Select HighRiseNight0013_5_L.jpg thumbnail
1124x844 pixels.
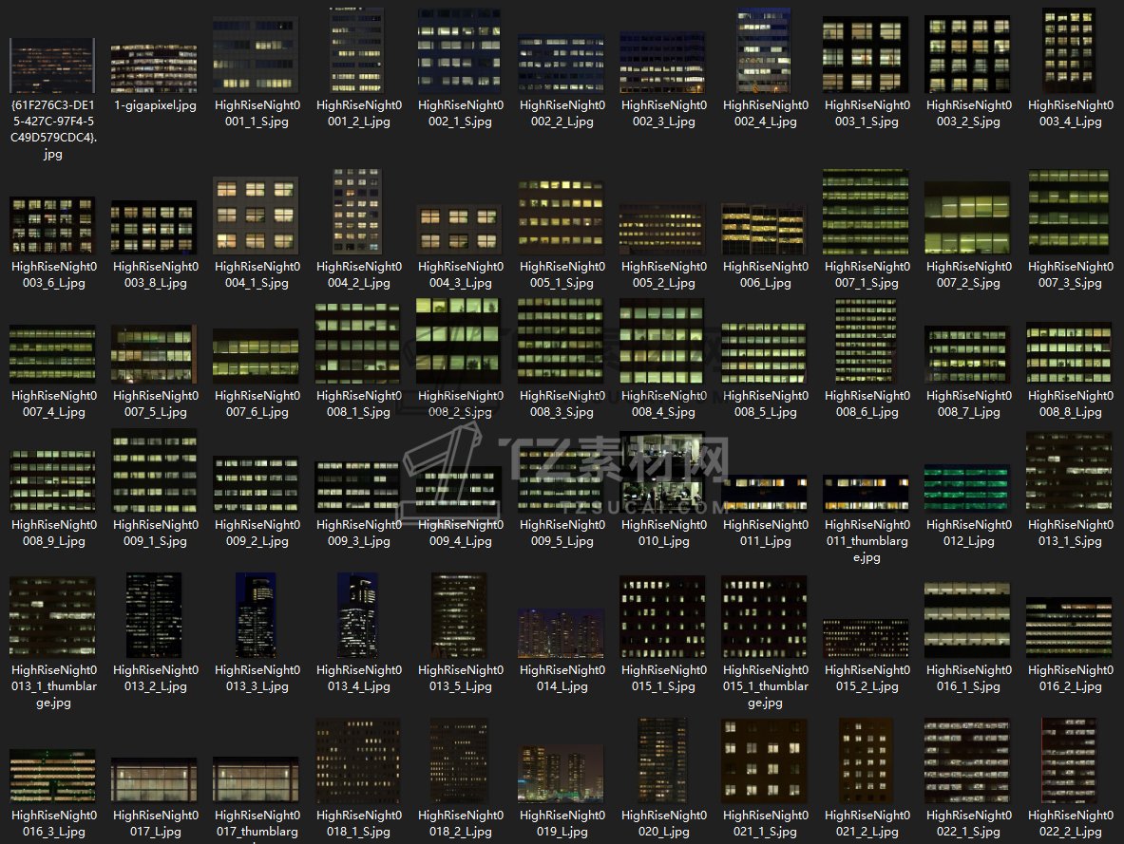pyautogui.click(x=459, y=615)
